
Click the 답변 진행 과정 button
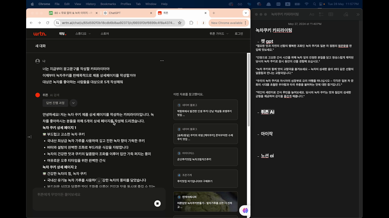(x=55, y=103)
